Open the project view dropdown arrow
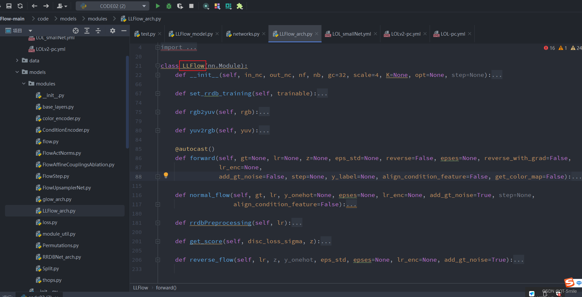 pyautogui.click(x=30, y=31)
